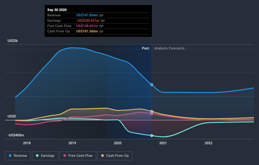This screenshot has height=165, width=259.
Task: Click the -US$400m y-axis label
Action: (x=16, y=135)
